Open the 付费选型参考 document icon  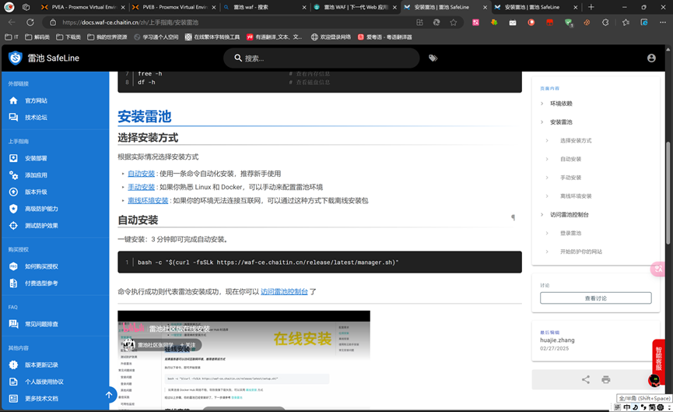coord(13,283)
